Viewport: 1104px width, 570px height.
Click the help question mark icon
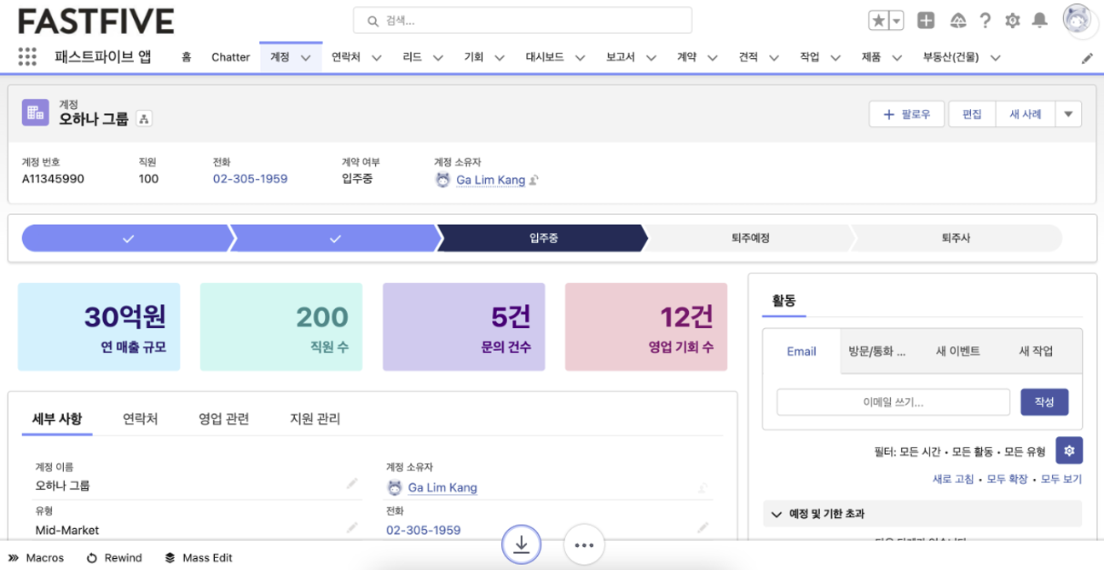click(x=986, y=20)
